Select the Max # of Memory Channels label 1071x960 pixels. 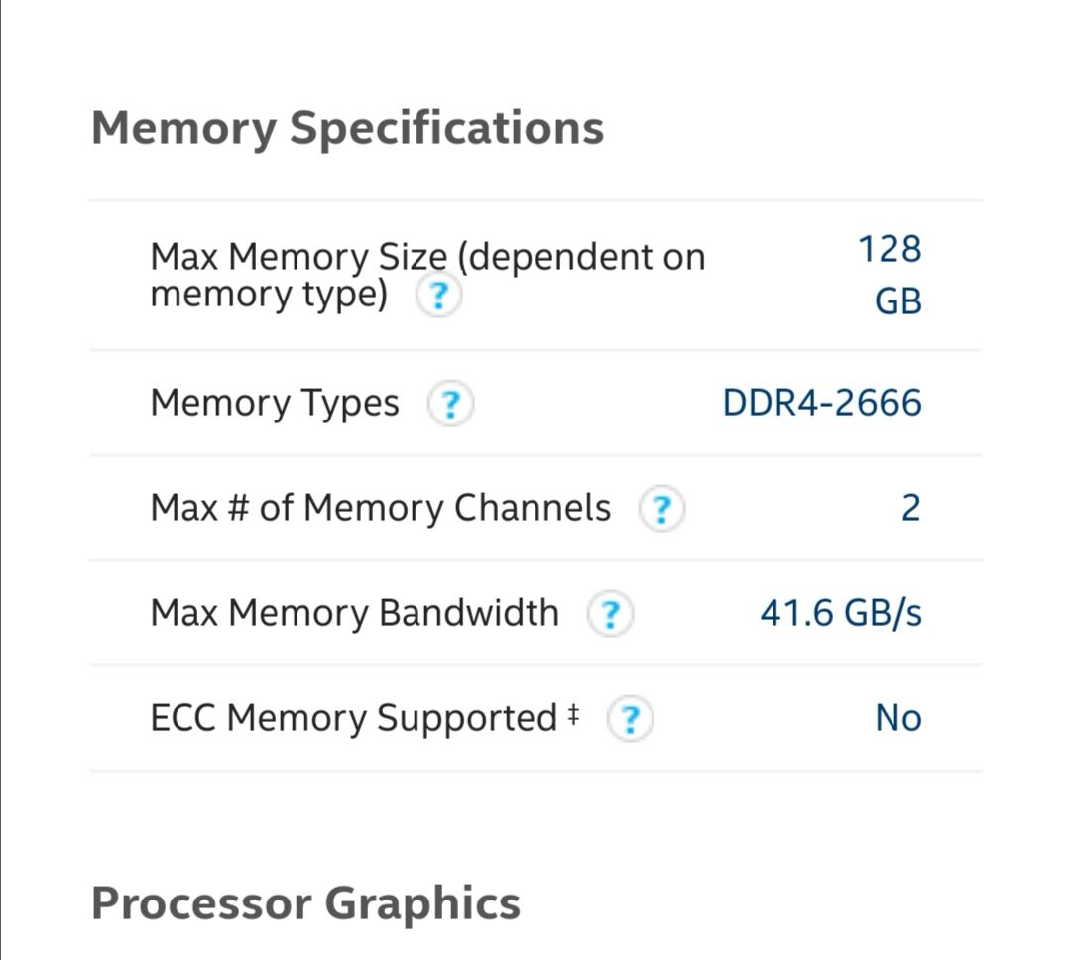click(x=381, y=508)
